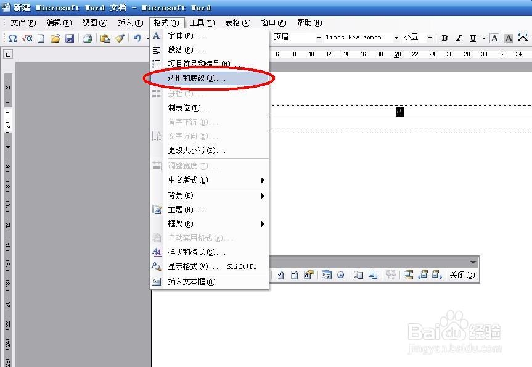Insert date in header toolbar

(327, 275)
